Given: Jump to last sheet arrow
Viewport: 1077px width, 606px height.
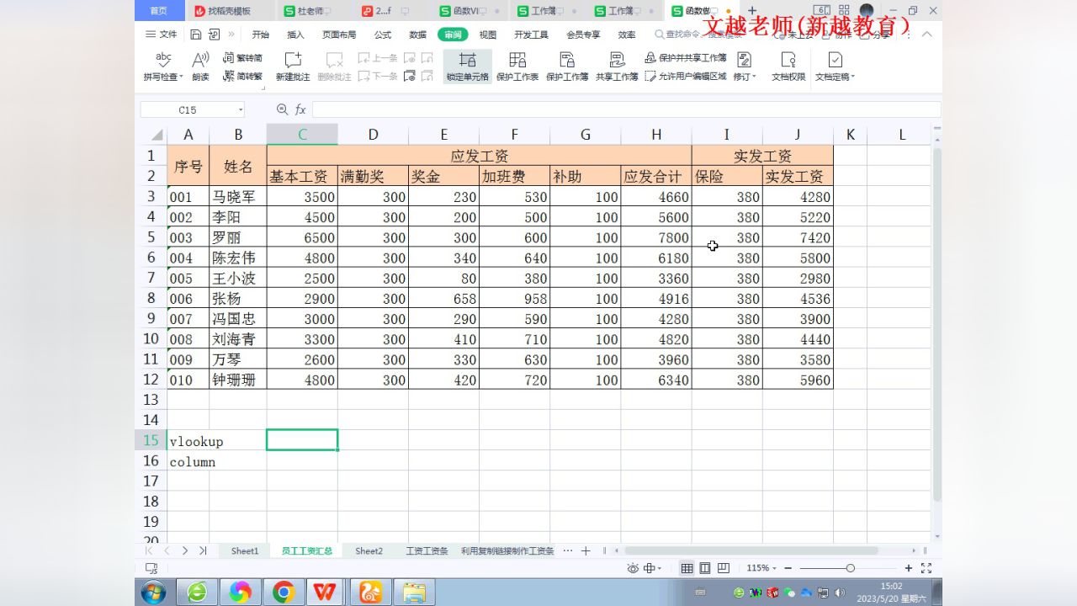Looking at the screenshot, I should click(203, 551).
